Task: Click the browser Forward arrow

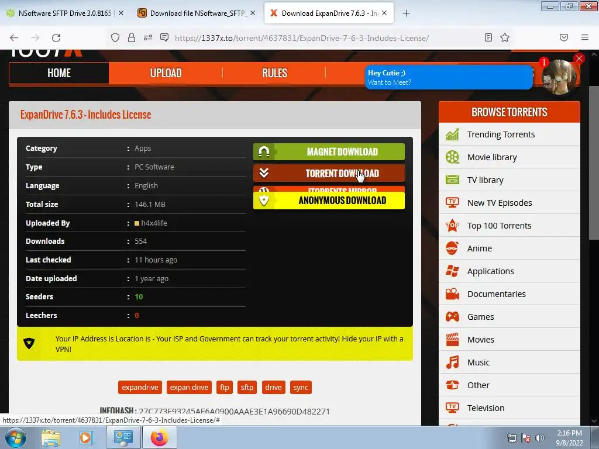Action: click(35, 37)
